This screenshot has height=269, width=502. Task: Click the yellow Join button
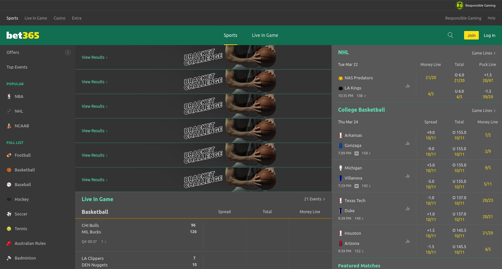(471, 35)
